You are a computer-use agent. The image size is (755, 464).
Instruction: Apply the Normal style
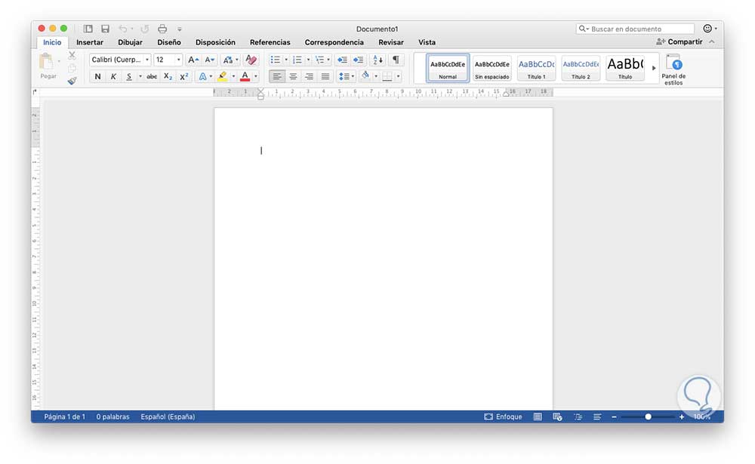pyautogui.click(x=447, y=68)
